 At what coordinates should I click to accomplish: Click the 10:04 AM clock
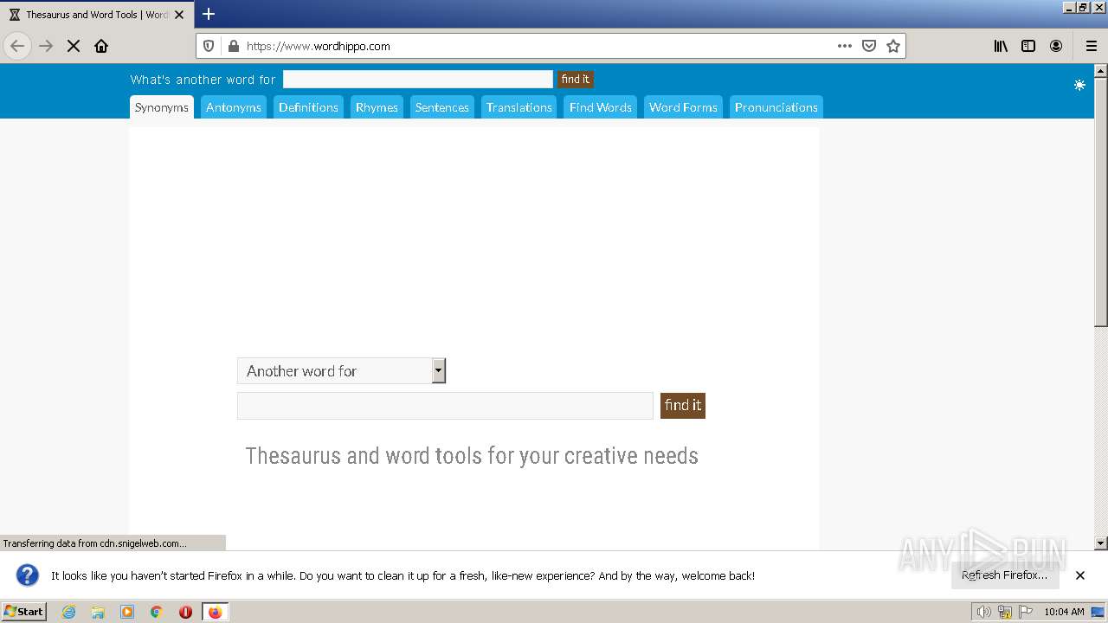coord(1064,612)
